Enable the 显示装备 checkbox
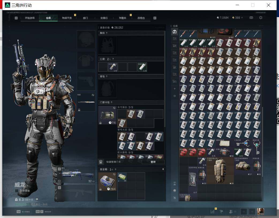The image size is (279, 218). (17, 191)
